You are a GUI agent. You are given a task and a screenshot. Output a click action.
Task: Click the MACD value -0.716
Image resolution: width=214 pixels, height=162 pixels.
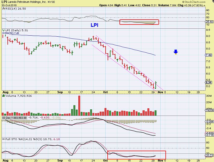(x=33, y=118)
